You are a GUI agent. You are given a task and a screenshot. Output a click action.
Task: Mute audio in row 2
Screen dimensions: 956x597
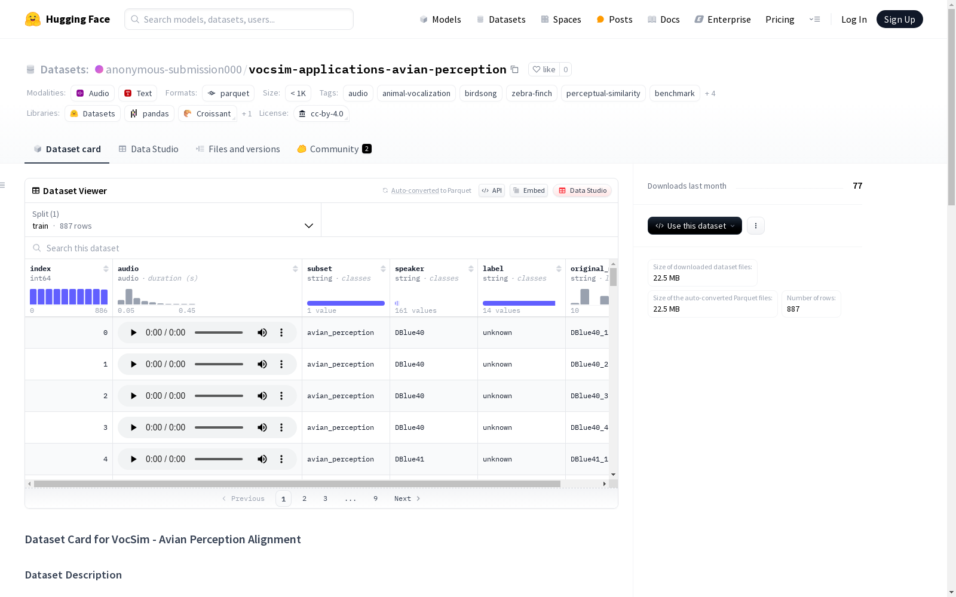(x=262, y=396)
